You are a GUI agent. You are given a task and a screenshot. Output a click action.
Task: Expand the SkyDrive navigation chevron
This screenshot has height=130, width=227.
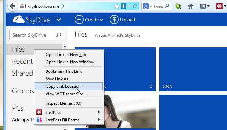click(58, 20)
